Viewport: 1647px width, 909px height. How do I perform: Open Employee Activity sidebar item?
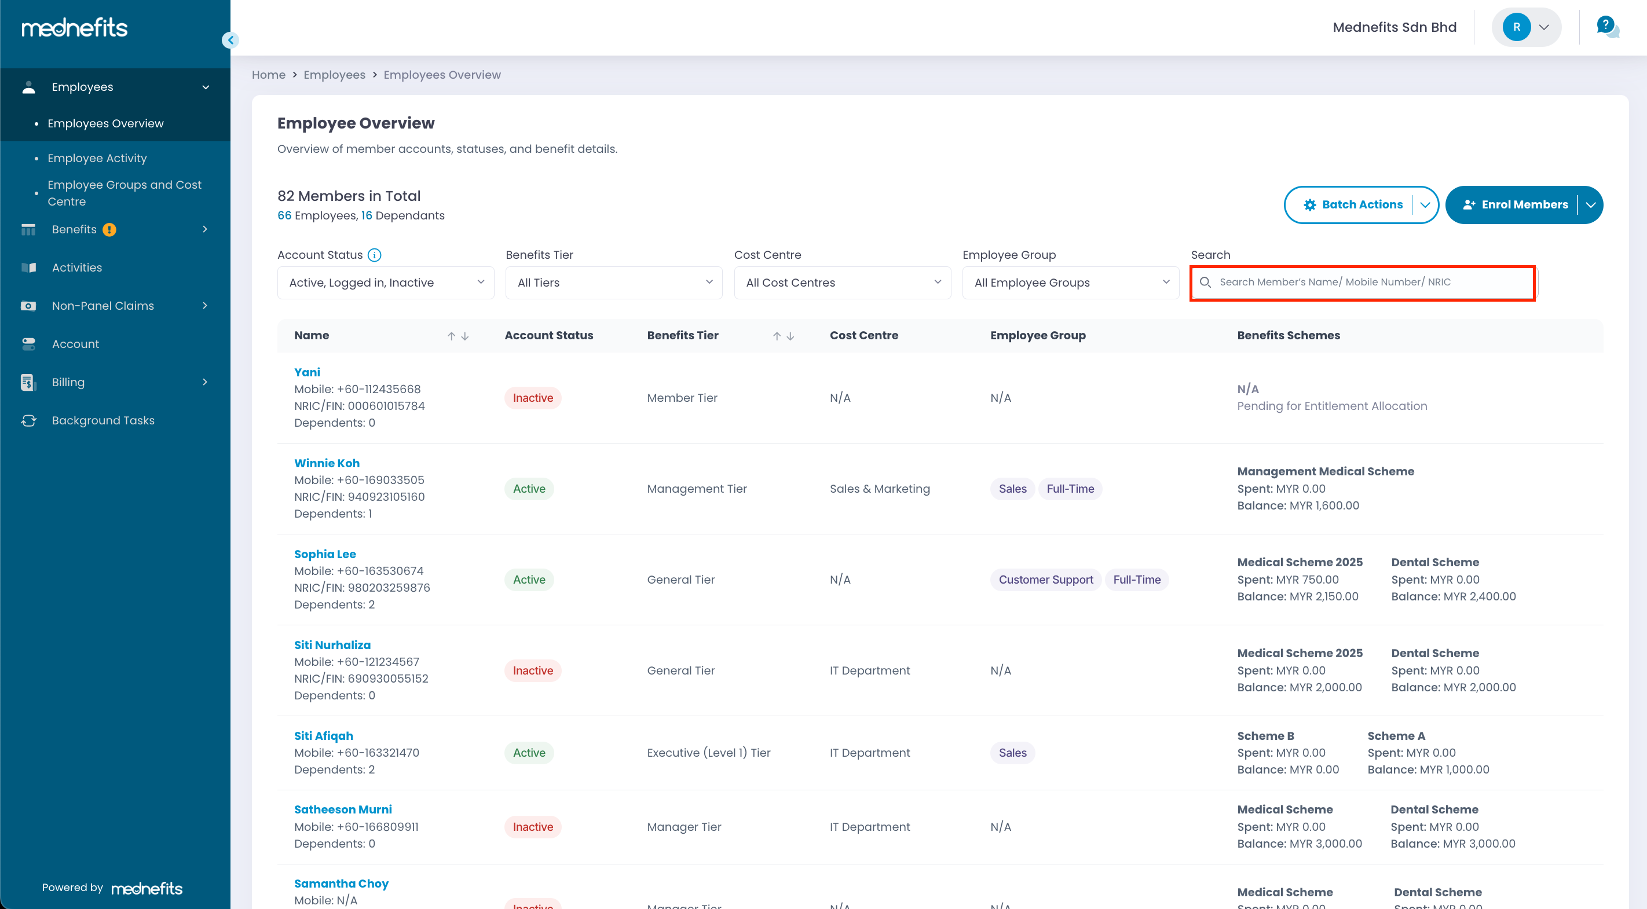(97, 158)
